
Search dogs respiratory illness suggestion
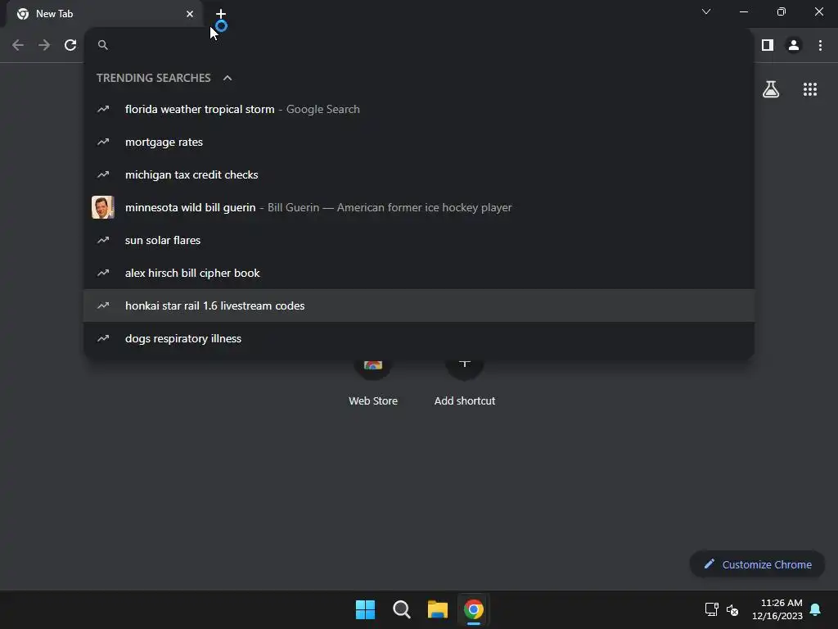pos(419,338)
